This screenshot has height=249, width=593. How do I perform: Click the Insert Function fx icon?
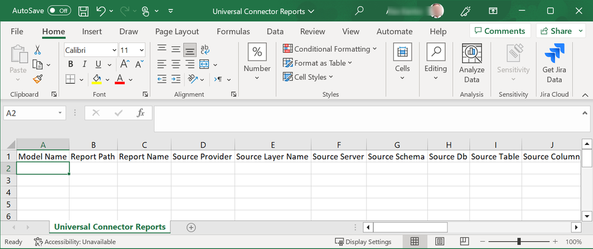pos(141,113)
